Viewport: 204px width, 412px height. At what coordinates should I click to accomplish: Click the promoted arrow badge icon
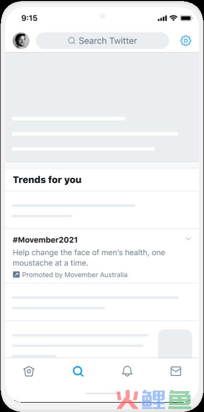pos(16,274)
